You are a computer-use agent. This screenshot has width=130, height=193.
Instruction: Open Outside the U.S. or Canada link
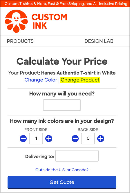62,170
